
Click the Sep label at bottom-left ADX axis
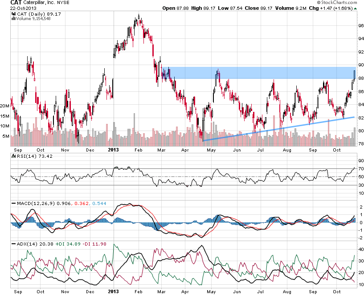[x=18, y=291]
